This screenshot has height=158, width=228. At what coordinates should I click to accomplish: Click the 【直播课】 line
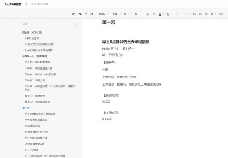point(109,62)
